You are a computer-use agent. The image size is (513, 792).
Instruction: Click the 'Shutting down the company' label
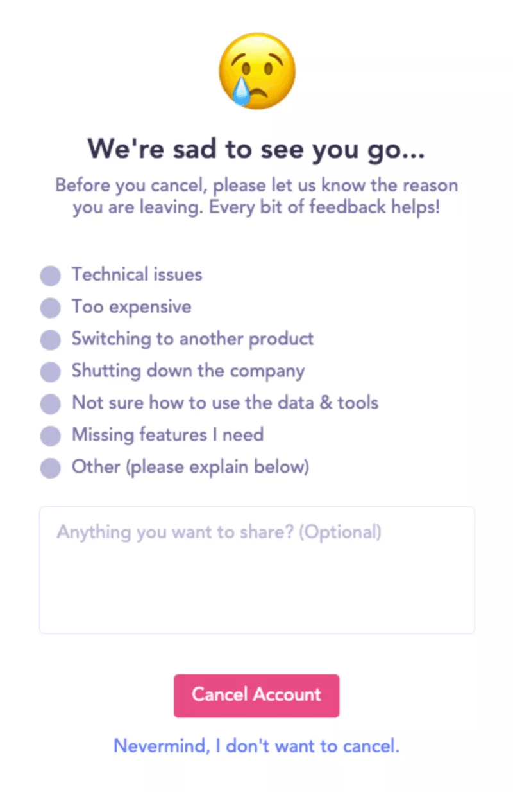188,371
